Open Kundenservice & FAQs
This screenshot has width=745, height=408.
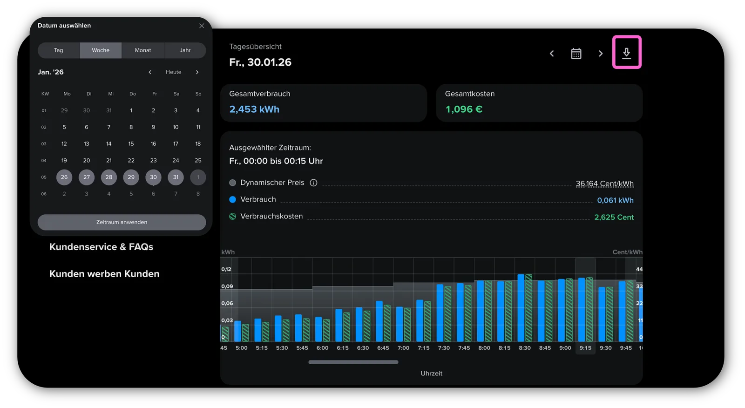tap(101, 247)
